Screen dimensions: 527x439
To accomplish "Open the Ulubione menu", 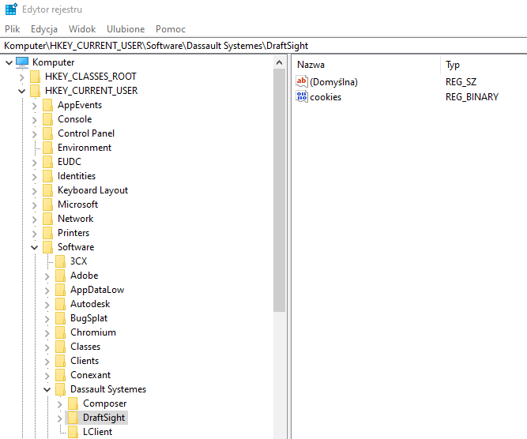I will click(126, 29).
